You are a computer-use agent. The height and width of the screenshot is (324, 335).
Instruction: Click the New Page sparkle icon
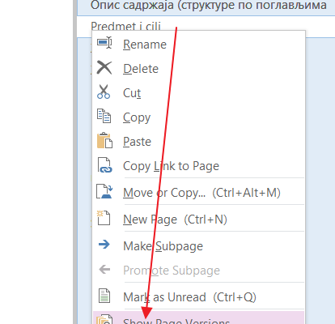click(104, 218)
